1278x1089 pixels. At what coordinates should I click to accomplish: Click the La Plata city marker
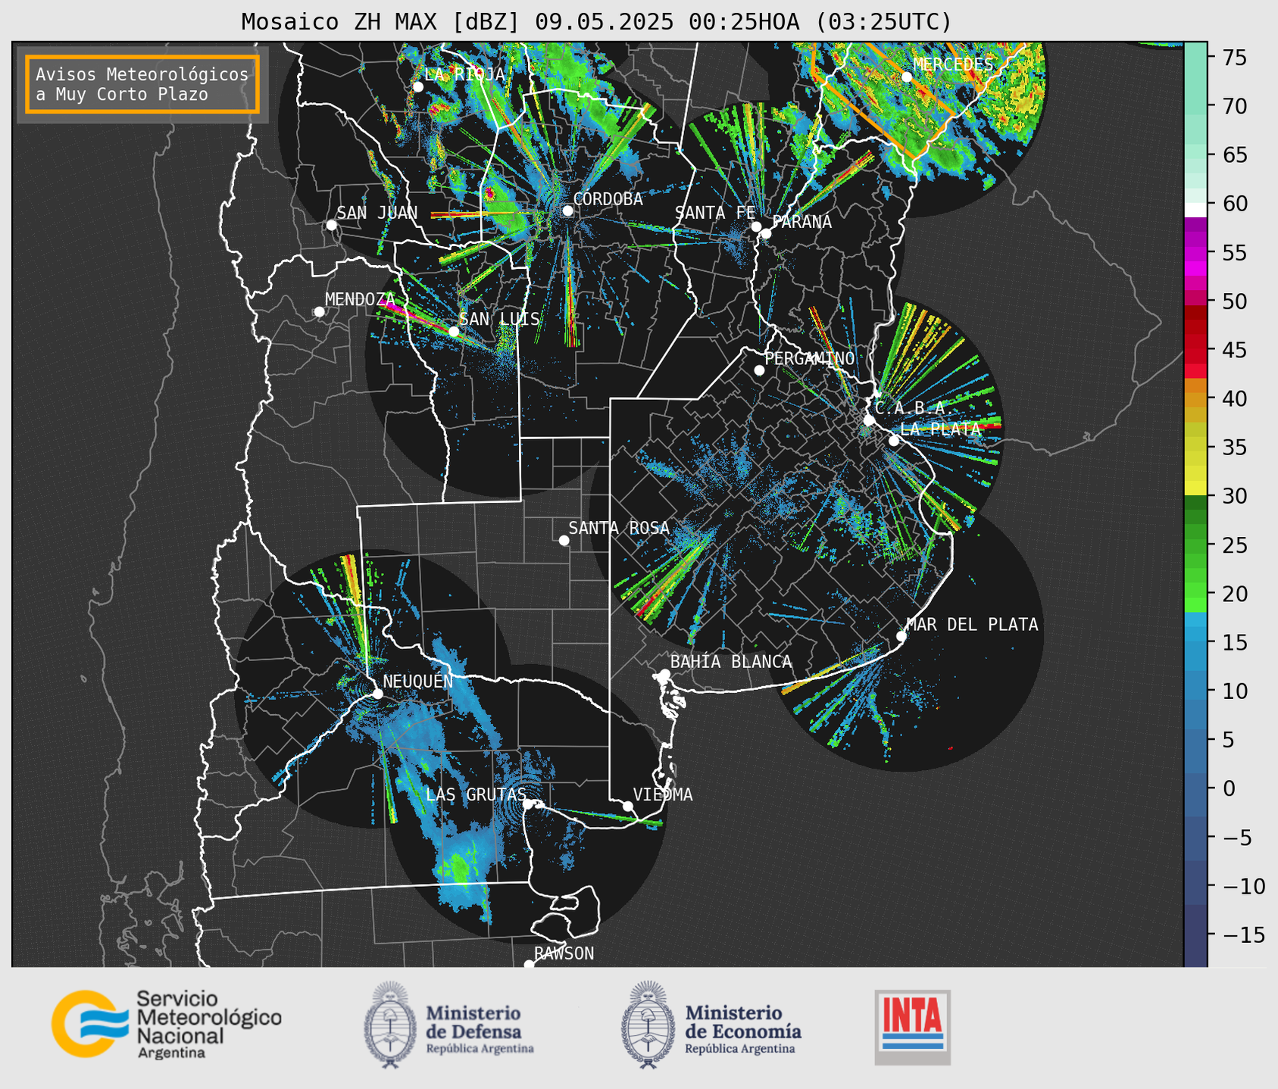coord(894,441)
